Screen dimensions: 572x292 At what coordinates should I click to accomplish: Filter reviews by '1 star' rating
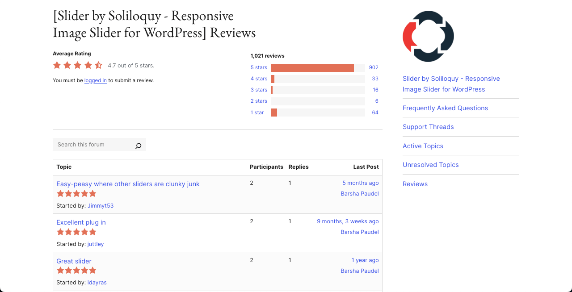(257, 112)
